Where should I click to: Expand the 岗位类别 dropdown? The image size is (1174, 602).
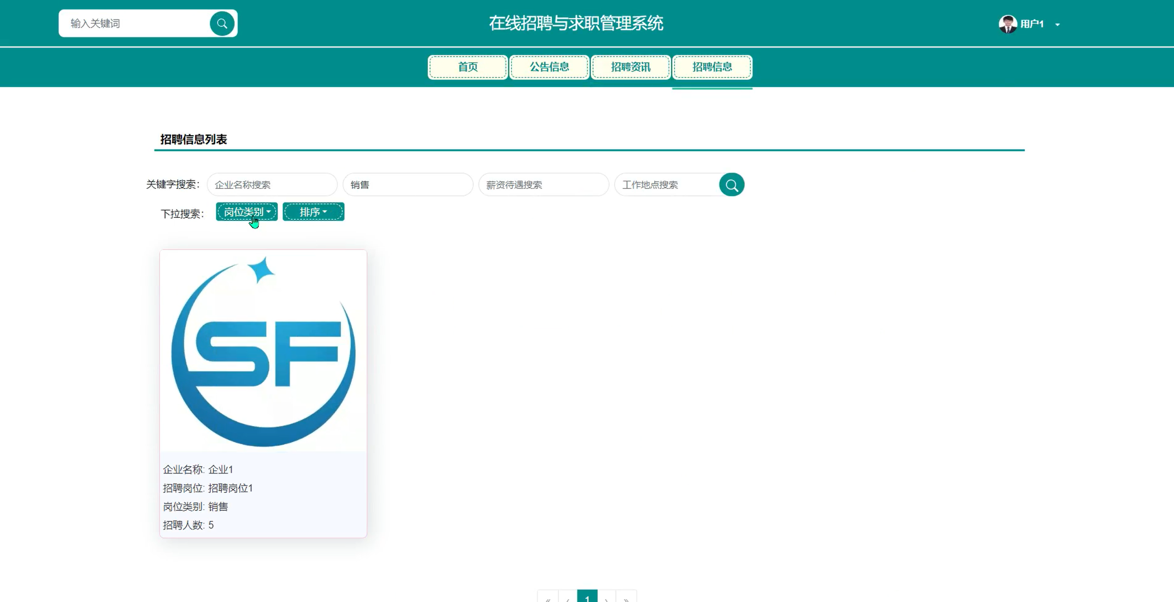pos(247,212)
